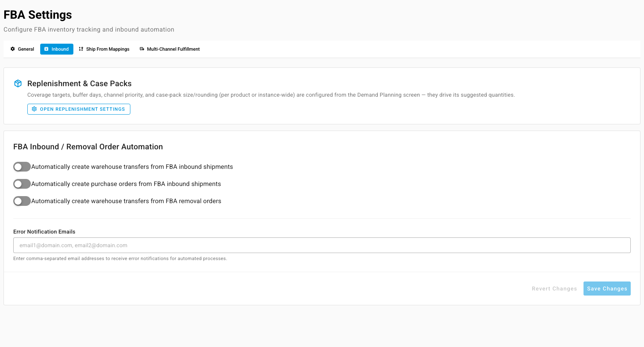Image resolution: width=644 pixels, height=347 pixels.
Task: Enable warehouse transfers from FBA inbound shipments
Action: (x=22, y=167)
